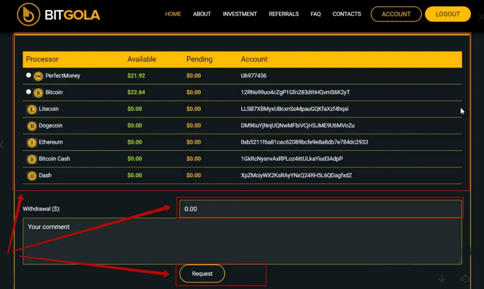Open the HOME menu item
484x289 pixels.
[173, 14]
